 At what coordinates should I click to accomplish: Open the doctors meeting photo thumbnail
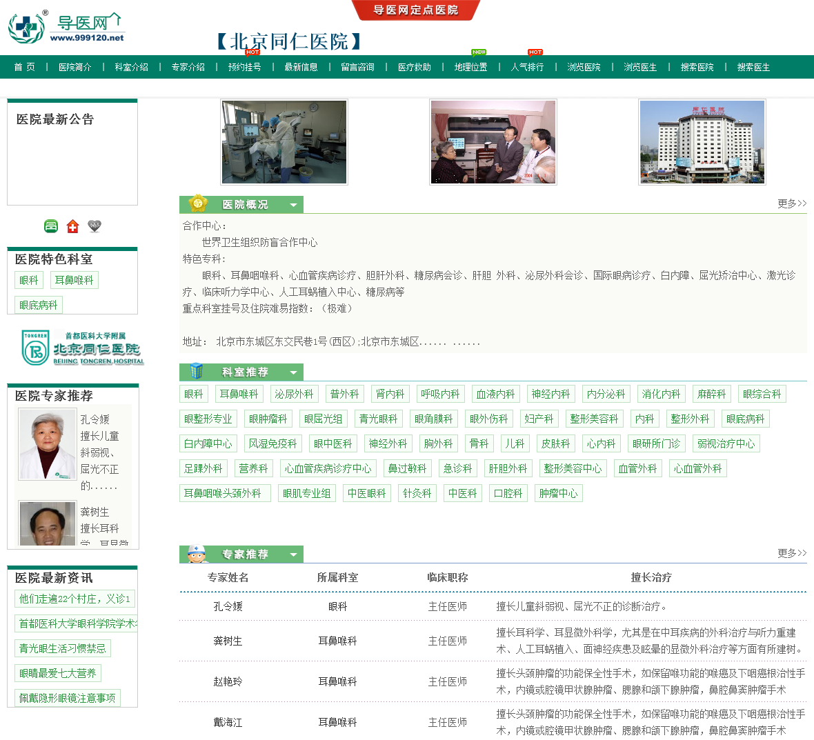coord(493,141)
